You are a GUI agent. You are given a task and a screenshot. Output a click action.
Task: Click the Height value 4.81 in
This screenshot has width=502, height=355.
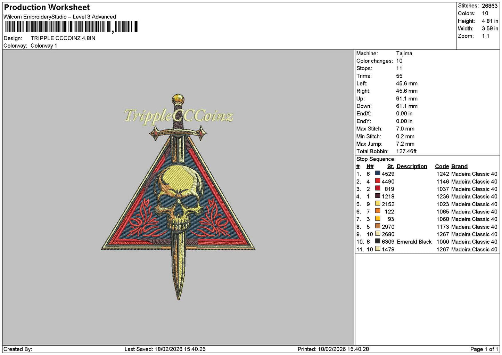(490, 21)
